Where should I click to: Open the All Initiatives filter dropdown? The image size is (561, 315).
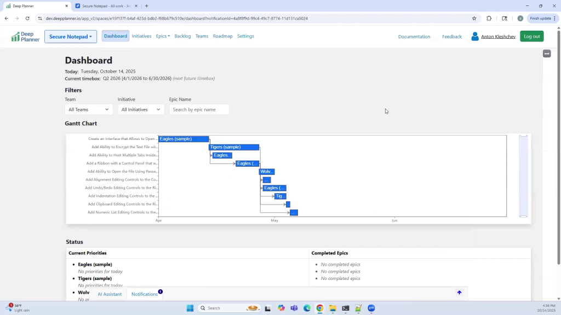tap(141, 109)
